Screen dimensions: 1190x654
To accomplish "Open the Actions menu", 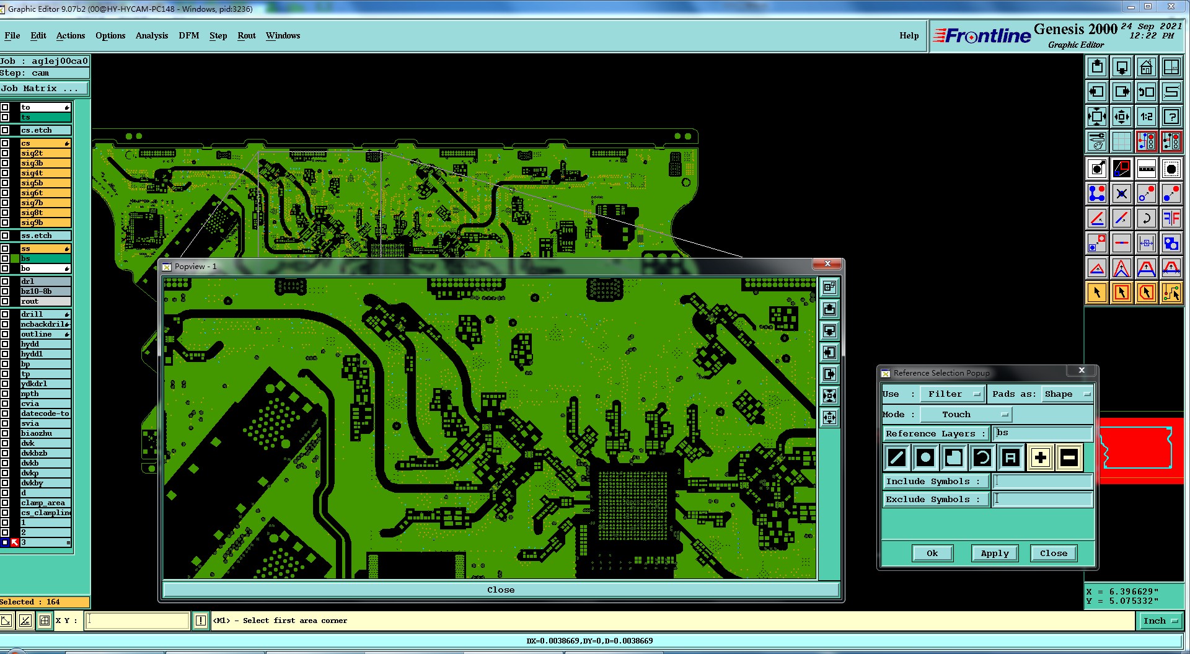I will pyautogui.click(x=71, y=35).
